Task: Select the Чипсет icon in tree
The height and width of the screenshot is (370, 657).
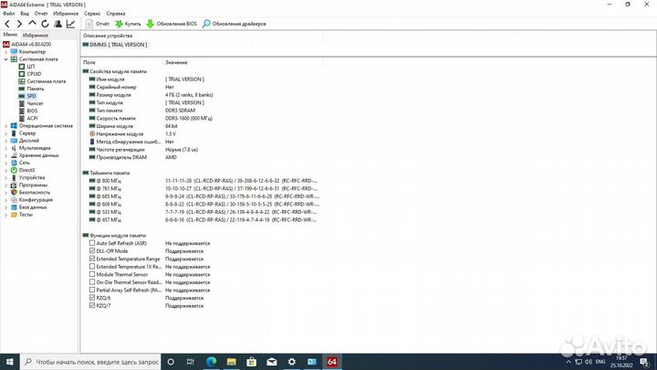Action: pos(22,103)
